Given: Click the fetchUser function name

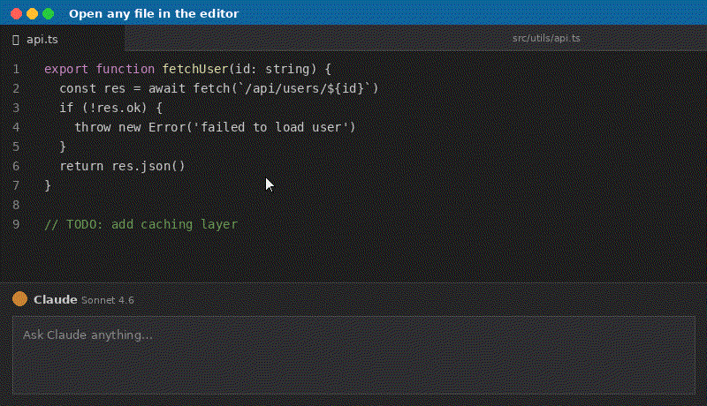Looking at the screenshot, I should 195,69.
